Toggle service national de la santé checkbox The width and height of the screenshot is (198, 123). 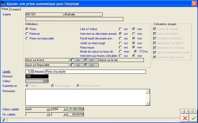coord(155,52)
